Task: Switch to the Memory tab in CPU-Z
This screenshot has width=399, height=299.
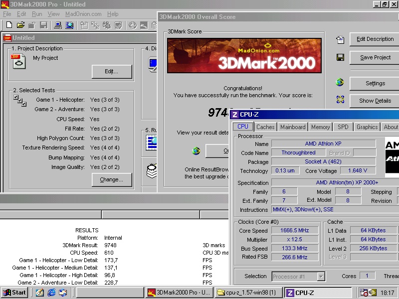Action: click(320, 127)
